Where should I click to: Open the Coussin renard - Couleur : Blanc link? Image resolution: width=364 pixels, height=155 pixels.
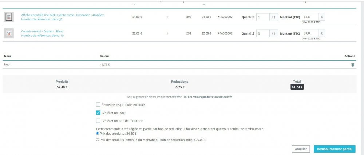[42, 31]
